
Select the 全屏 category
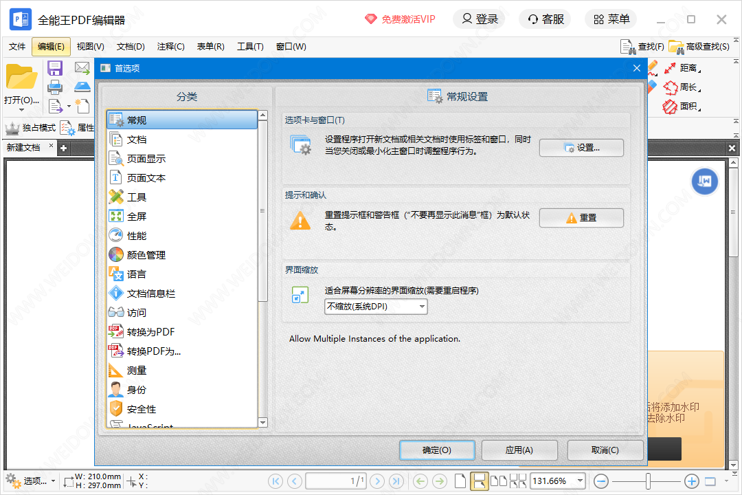click(182, 217)
